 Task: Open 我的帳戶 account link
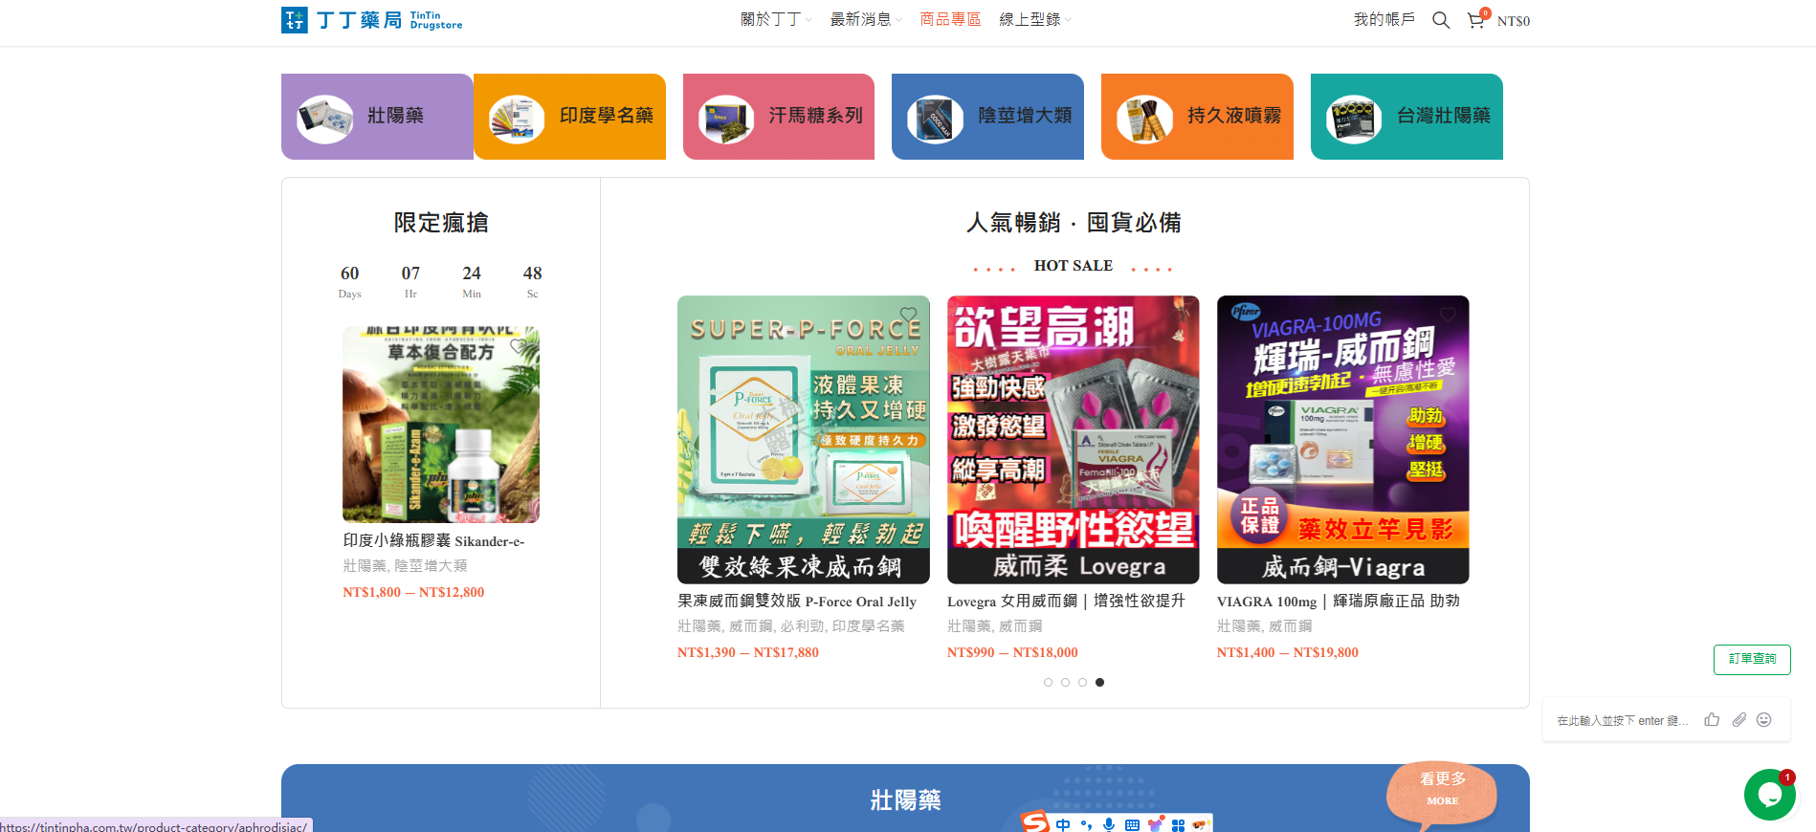[1384, 19]
